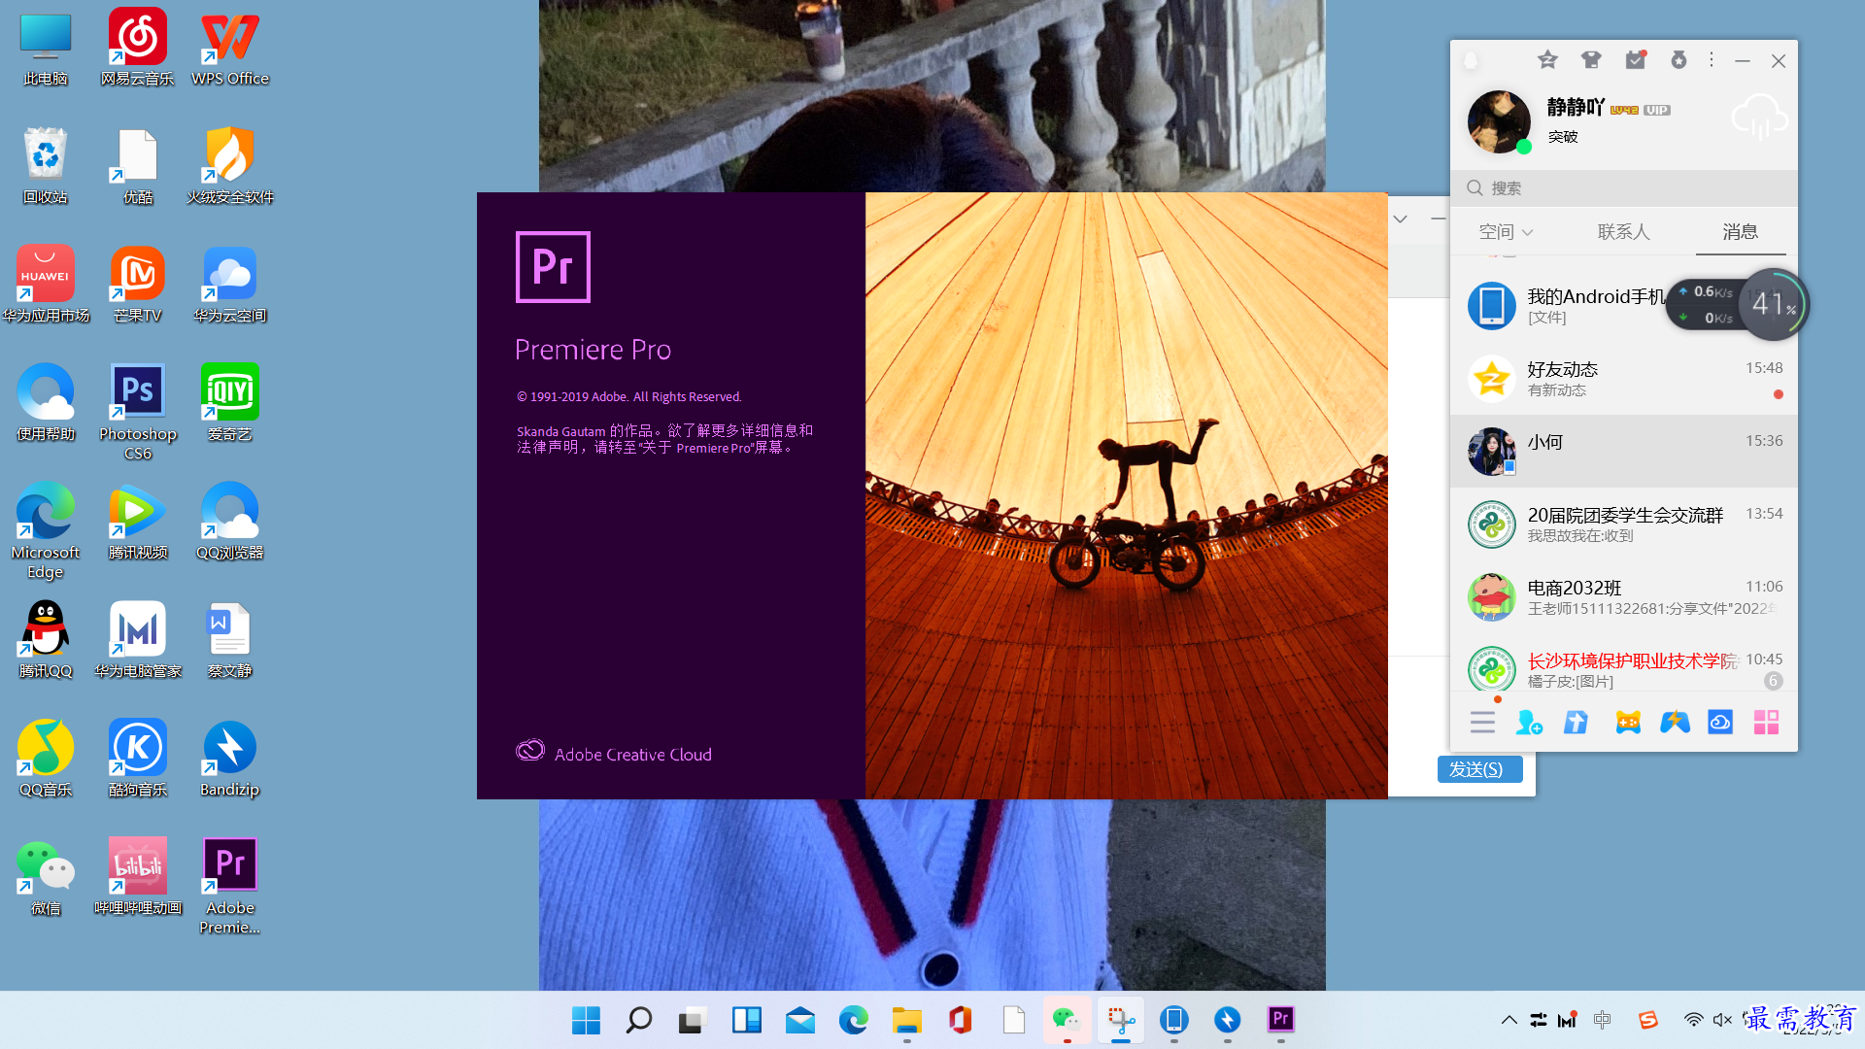Open QQ more options vertical dots
This screenshot has height=1049, width=1865.
1712,60
